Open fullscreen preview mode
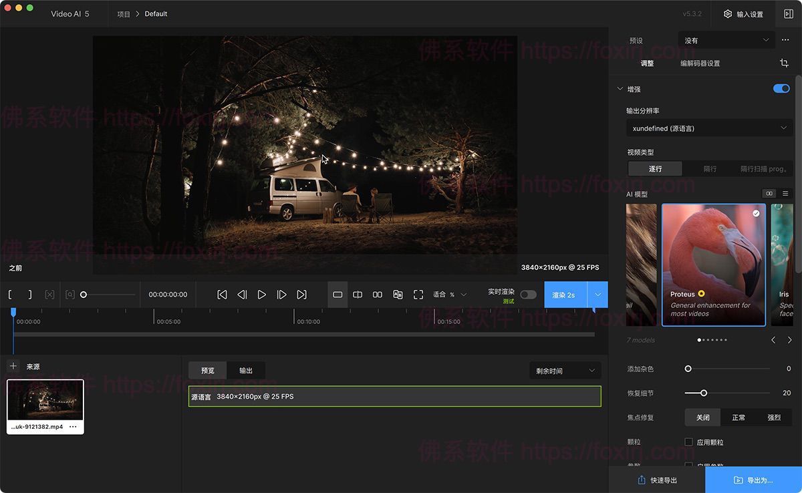Viewport: 802px width, 493px height. coord(418,294)
